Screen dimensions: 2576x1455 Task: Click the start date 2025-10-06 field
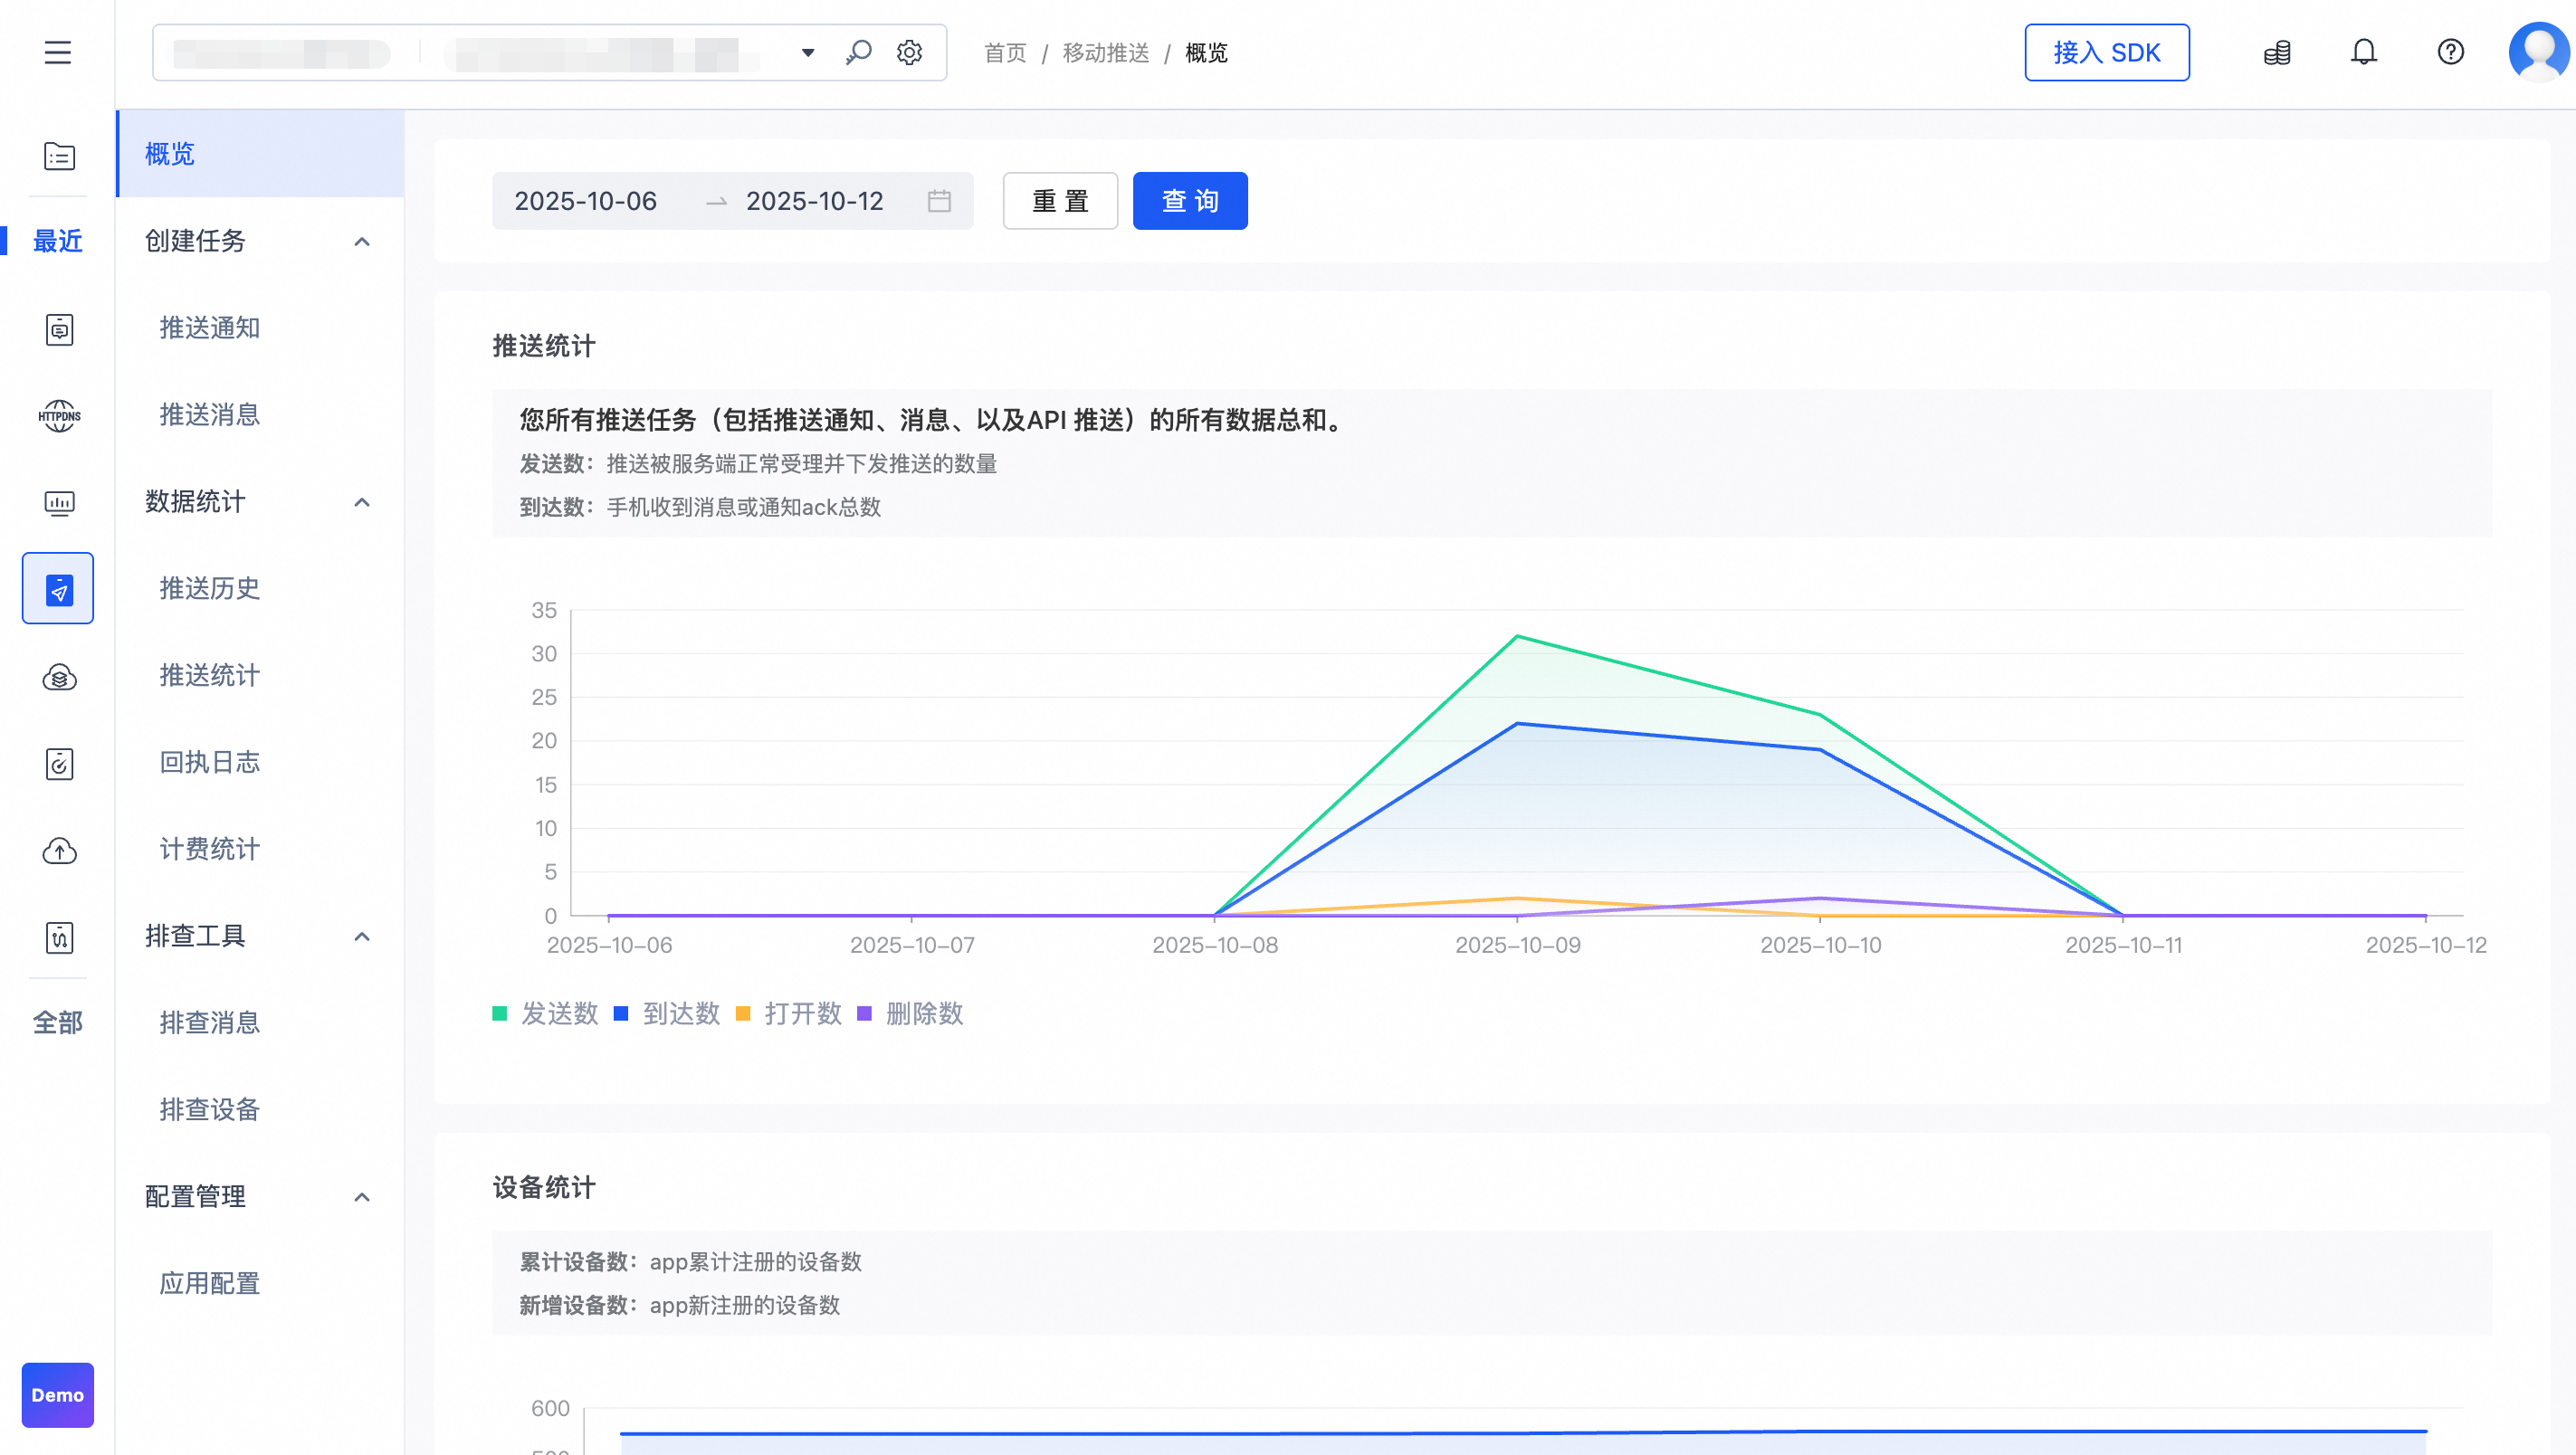(x=586, y=201)
